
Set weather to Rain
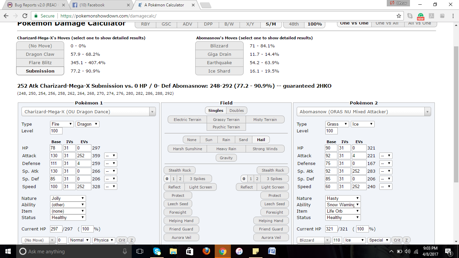(226, 140)
